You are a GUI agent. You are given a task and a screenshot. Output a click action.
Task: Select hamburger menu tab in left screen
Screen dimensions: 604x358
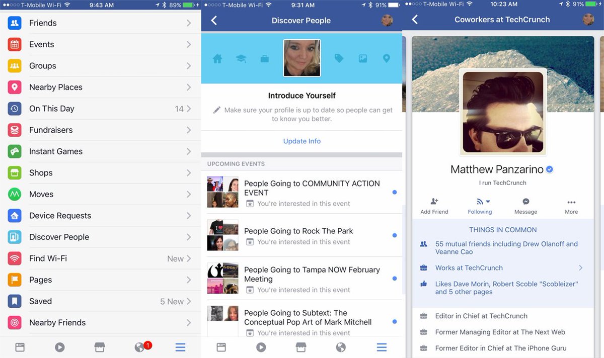click(180, 347)
